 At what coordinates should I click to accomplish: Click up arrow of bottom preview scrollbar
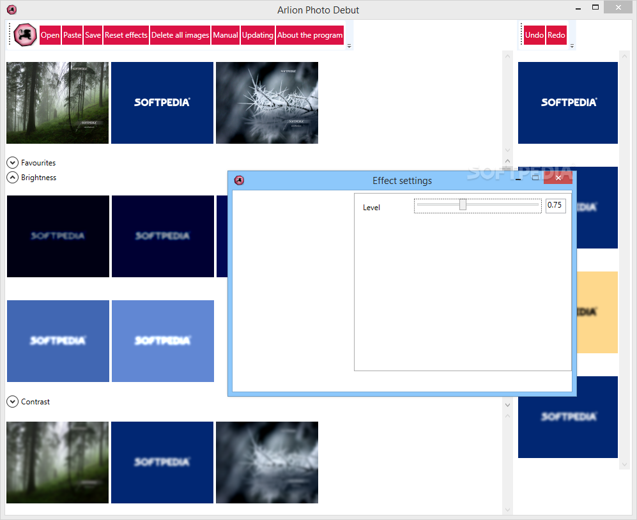(x=507, y=416)
